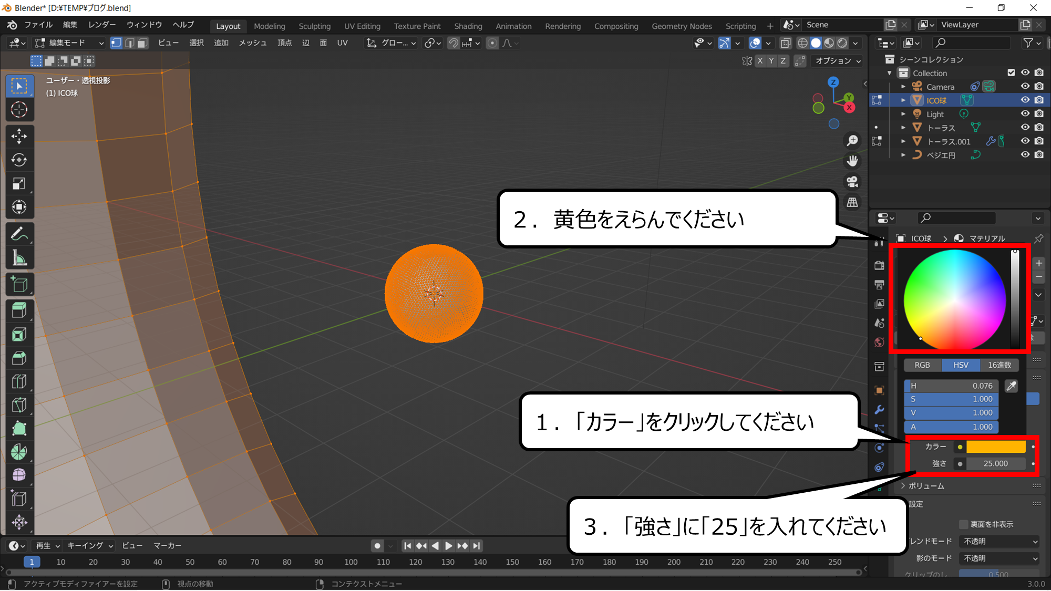Open the Modifier wrench properties tab
The height and width of the screenshot is (591, 1051).
879,409
